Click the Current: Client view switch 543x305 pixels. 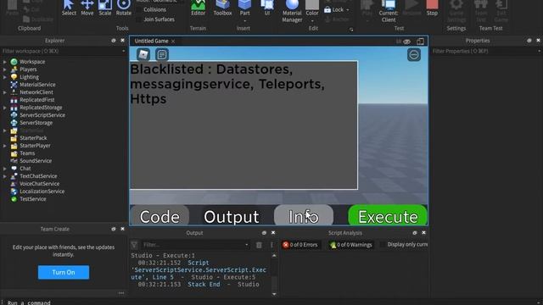389,11
